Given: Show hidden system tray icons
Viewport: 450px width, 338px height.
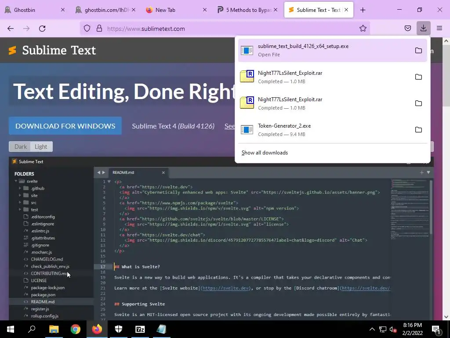Looking at the screenshot, I should pos(372,329).
